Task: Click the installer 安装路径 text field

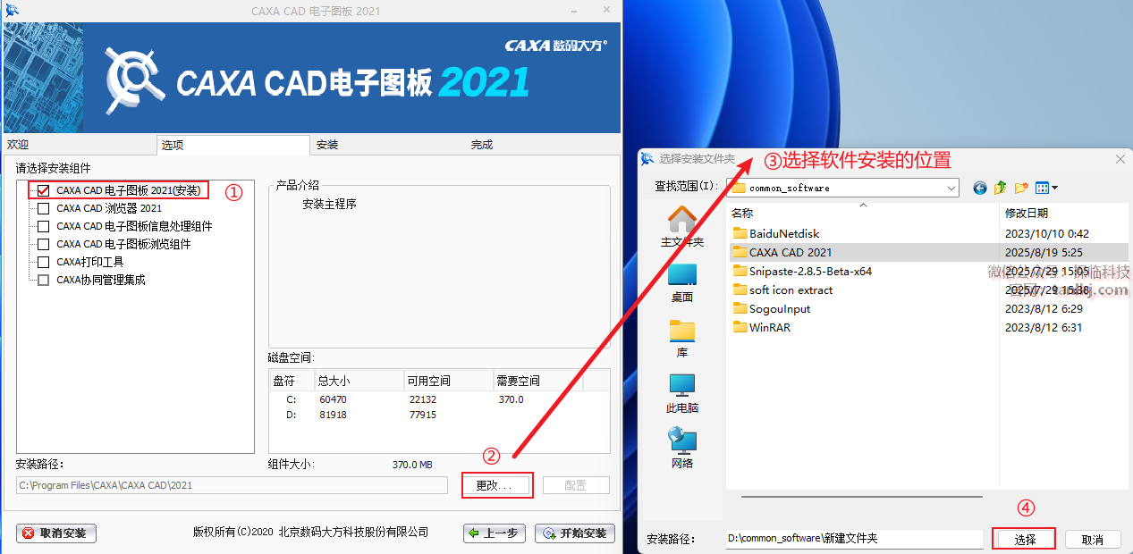Action: pos(232,485)
